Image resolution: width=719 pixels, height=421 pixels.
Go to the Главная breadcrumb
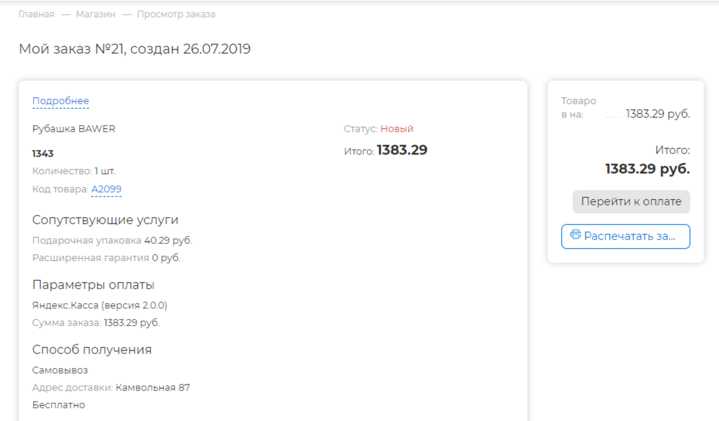37,14
